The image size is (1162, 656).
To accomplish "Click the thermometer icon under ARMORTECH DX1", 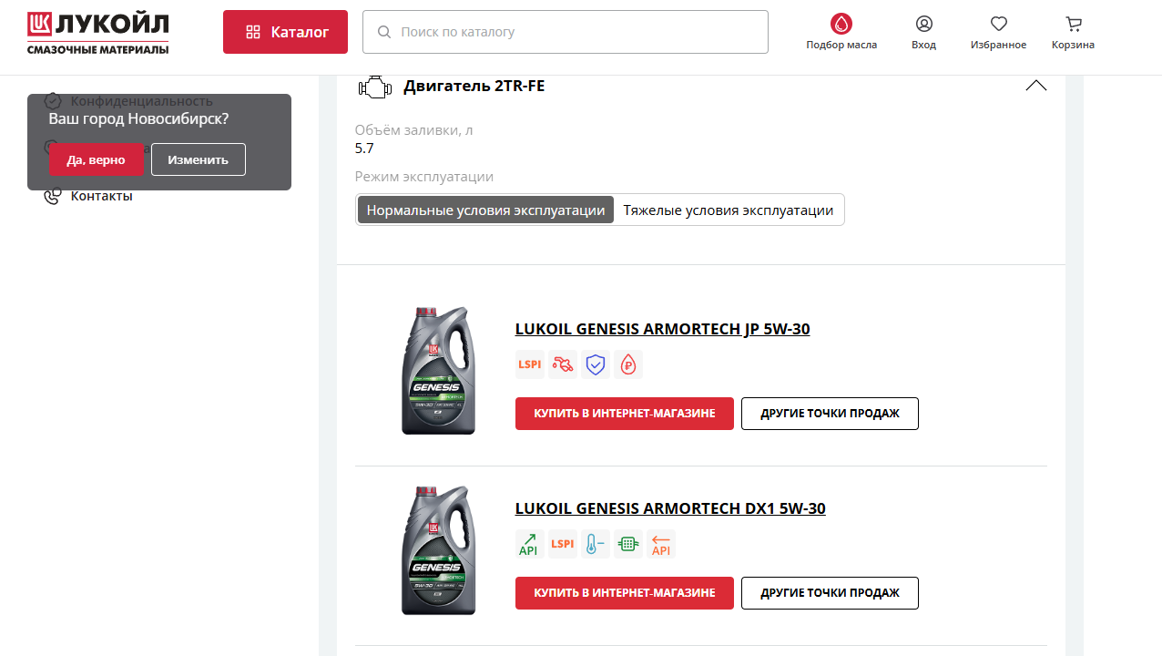I will click(x=596, y=544).
